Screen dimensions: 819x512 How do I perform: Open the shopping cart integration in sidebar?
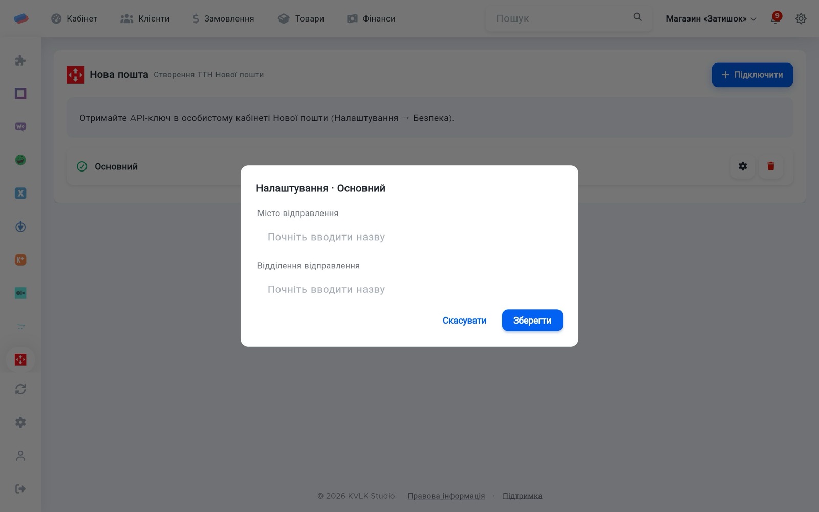(x=20, y=327)
